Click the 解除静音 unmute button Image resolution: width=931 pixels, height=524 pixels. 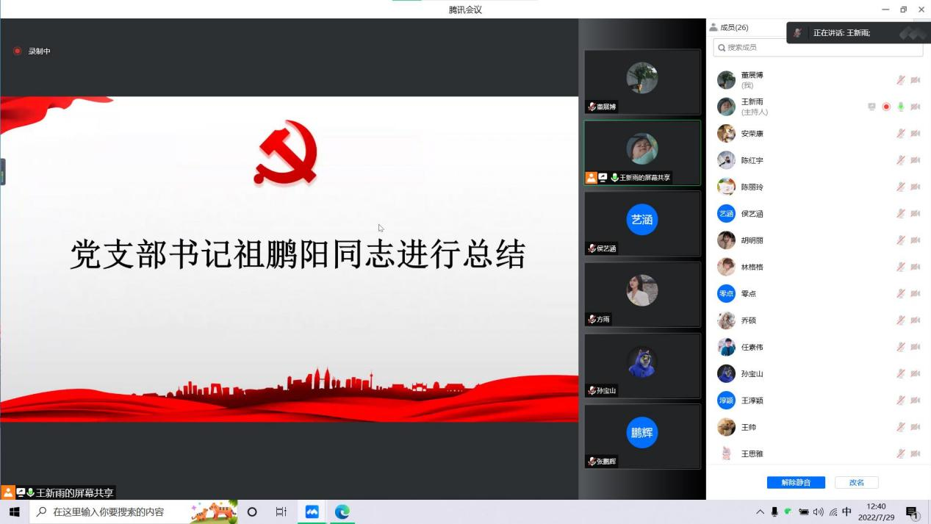click(796, 483)
